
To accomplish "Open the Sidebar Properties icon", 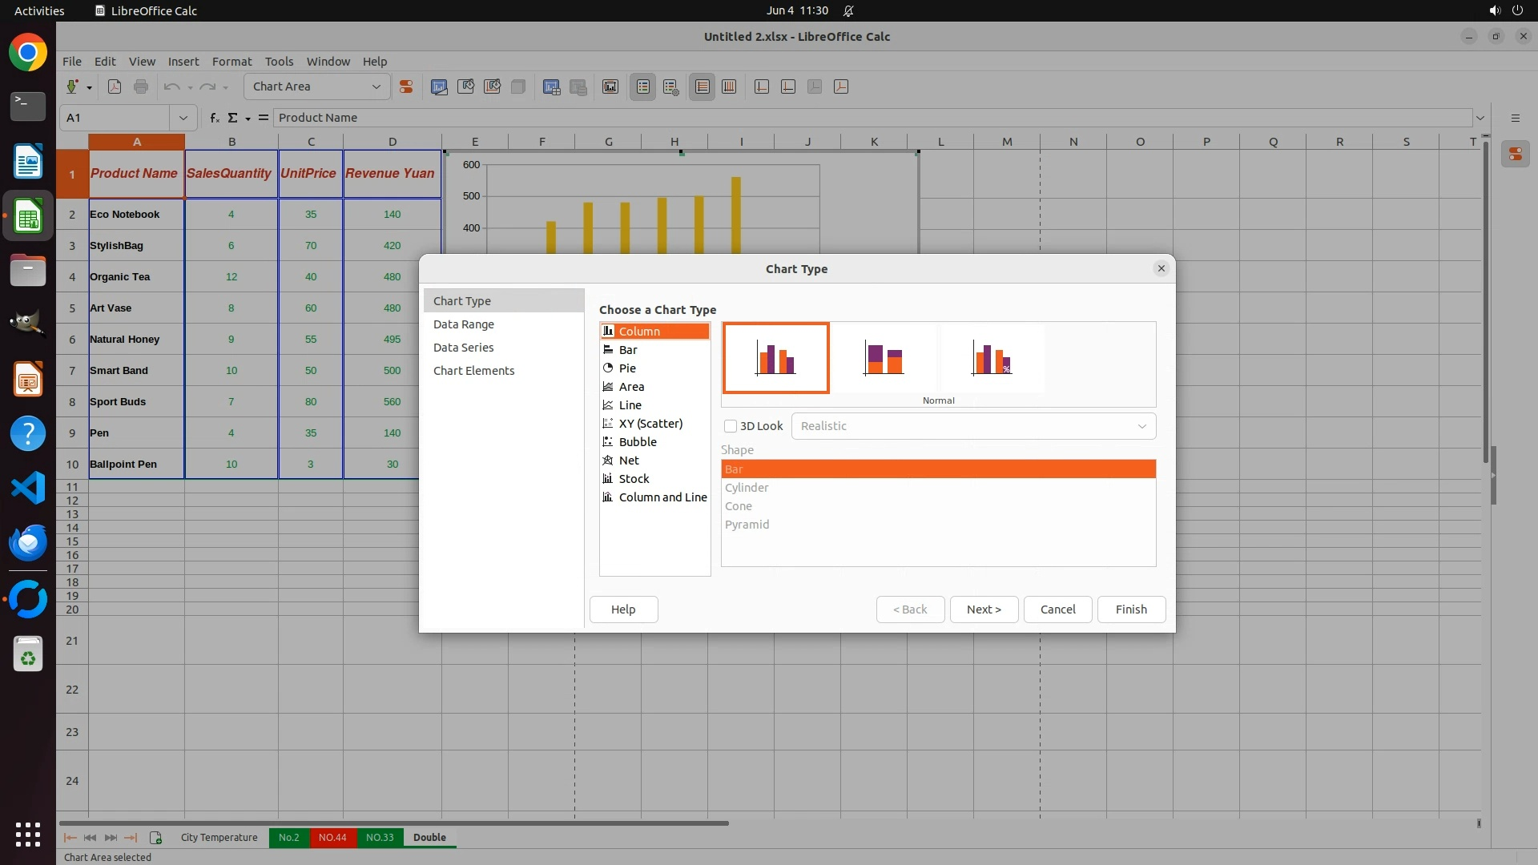I will tap(1515, 155).
